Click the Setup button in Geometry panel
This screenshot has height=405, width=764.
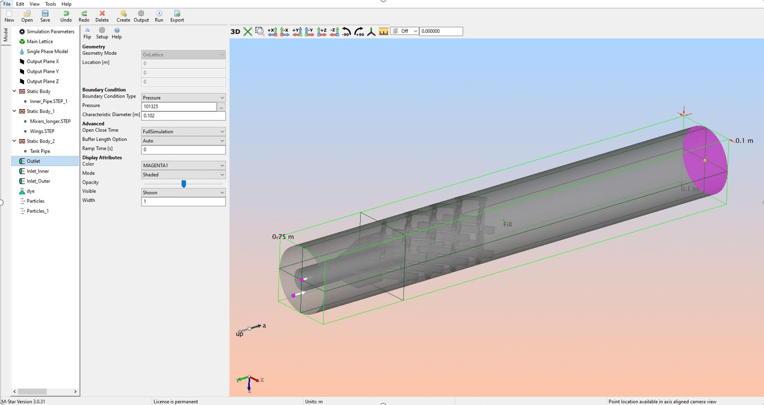102,34
